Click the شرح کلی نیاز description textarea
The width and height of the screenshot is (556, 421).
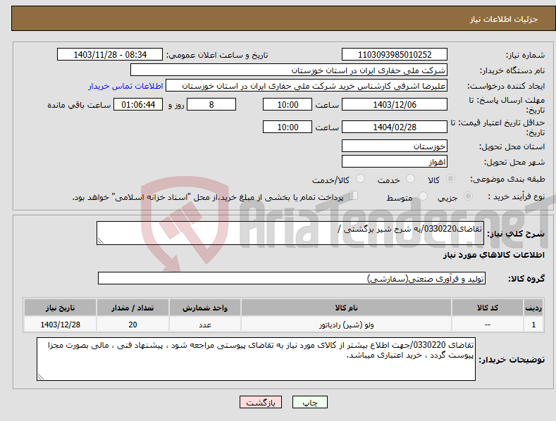point(290,233)
